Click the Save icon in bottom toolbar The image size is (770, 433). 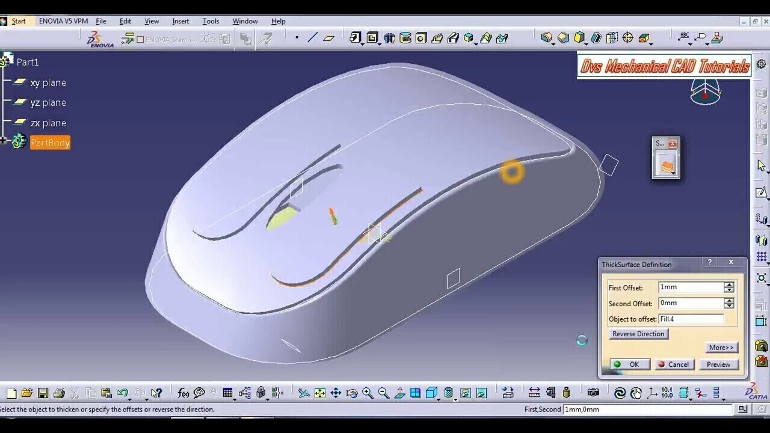tap(43, 393)
